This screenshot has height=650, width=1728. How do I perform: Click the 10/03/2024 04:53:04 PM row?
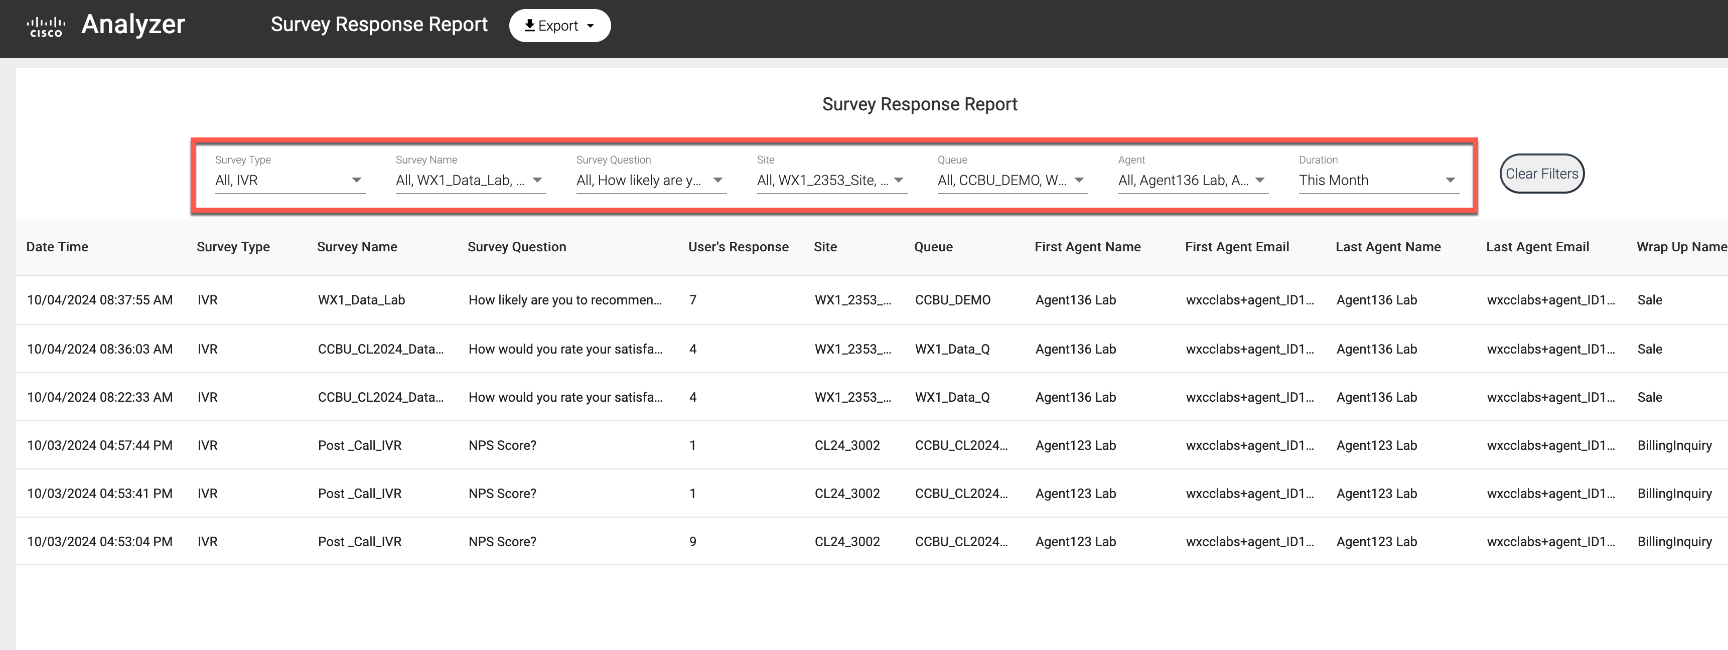99,541
